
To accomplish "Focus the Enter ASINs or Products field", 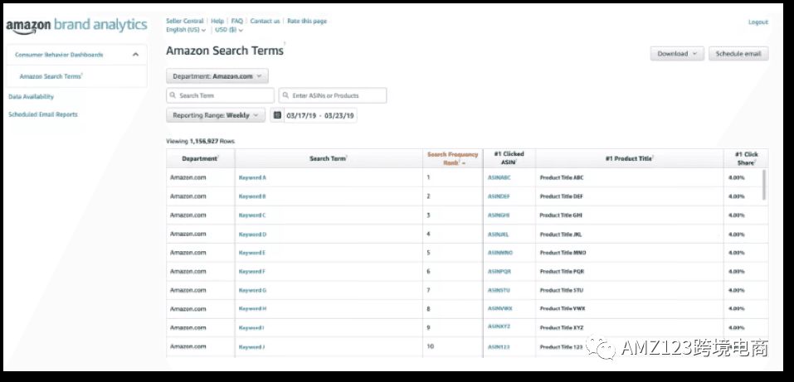I will click(x=333, y=95).
